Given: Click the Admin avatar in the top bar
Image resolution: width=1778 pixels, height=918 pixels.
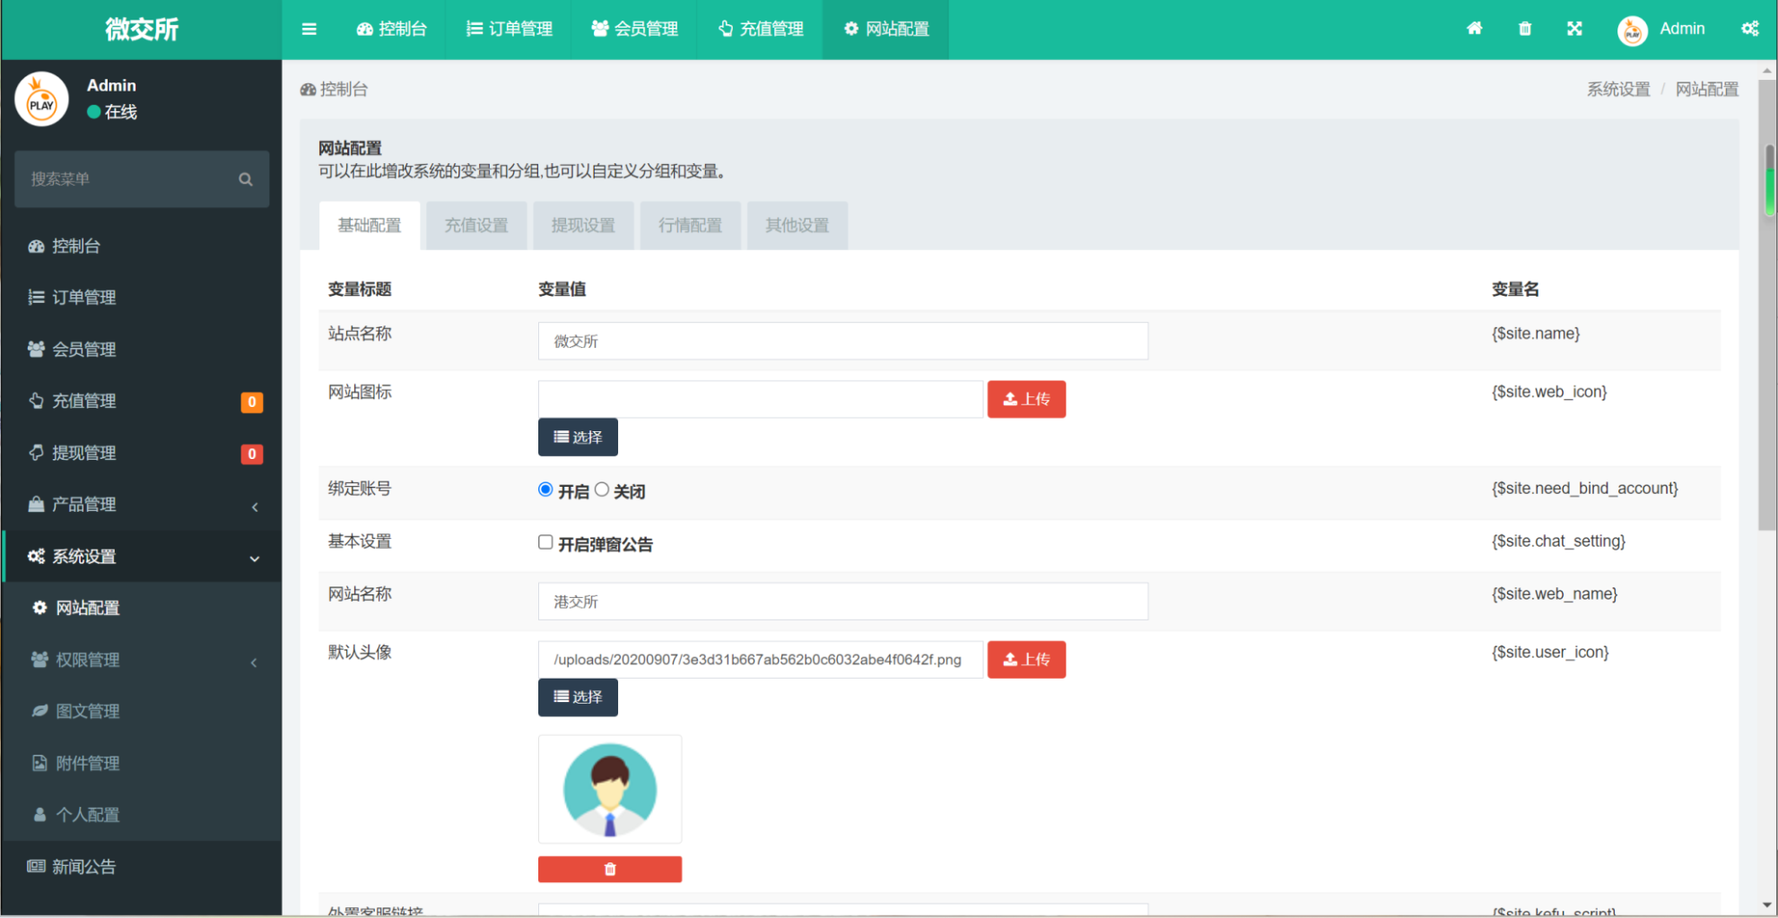Looking at the screenshot, I should 1633,29.
